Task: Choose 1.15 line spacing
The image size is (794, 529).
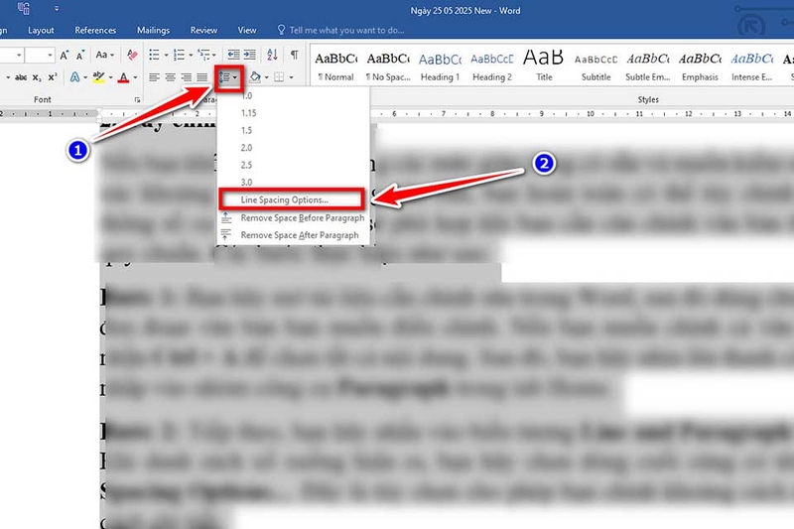Action: (294, 113)
